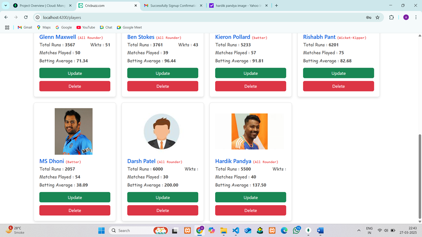Open Chrome's three-dot menu
Image resolution: width=422 pixels, height=237 pixels.
416,17
